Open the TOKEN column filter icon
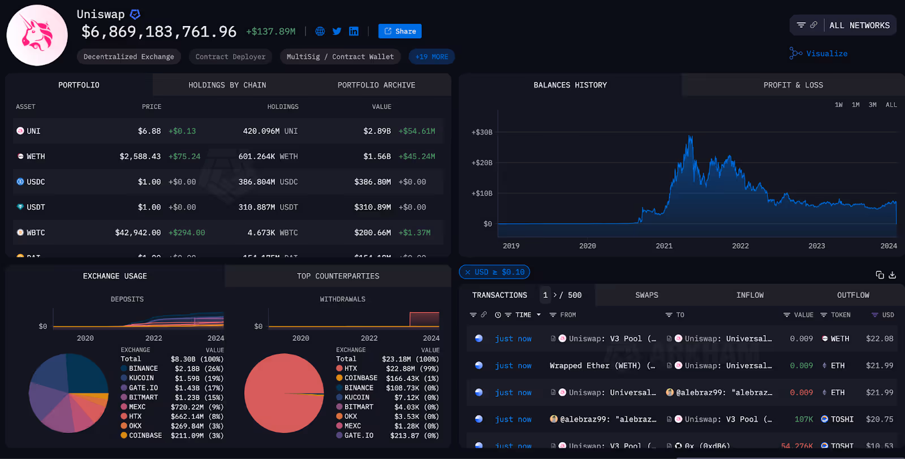 pos(824,315)
